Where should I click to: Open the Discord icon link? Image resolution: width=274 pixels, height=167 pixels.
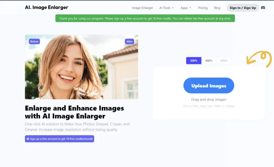(263, 8)
